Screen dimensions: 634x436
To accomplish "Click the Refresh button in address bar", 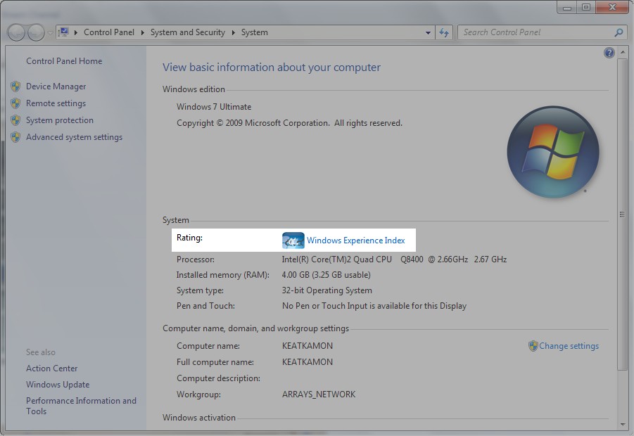I will 444,33.
